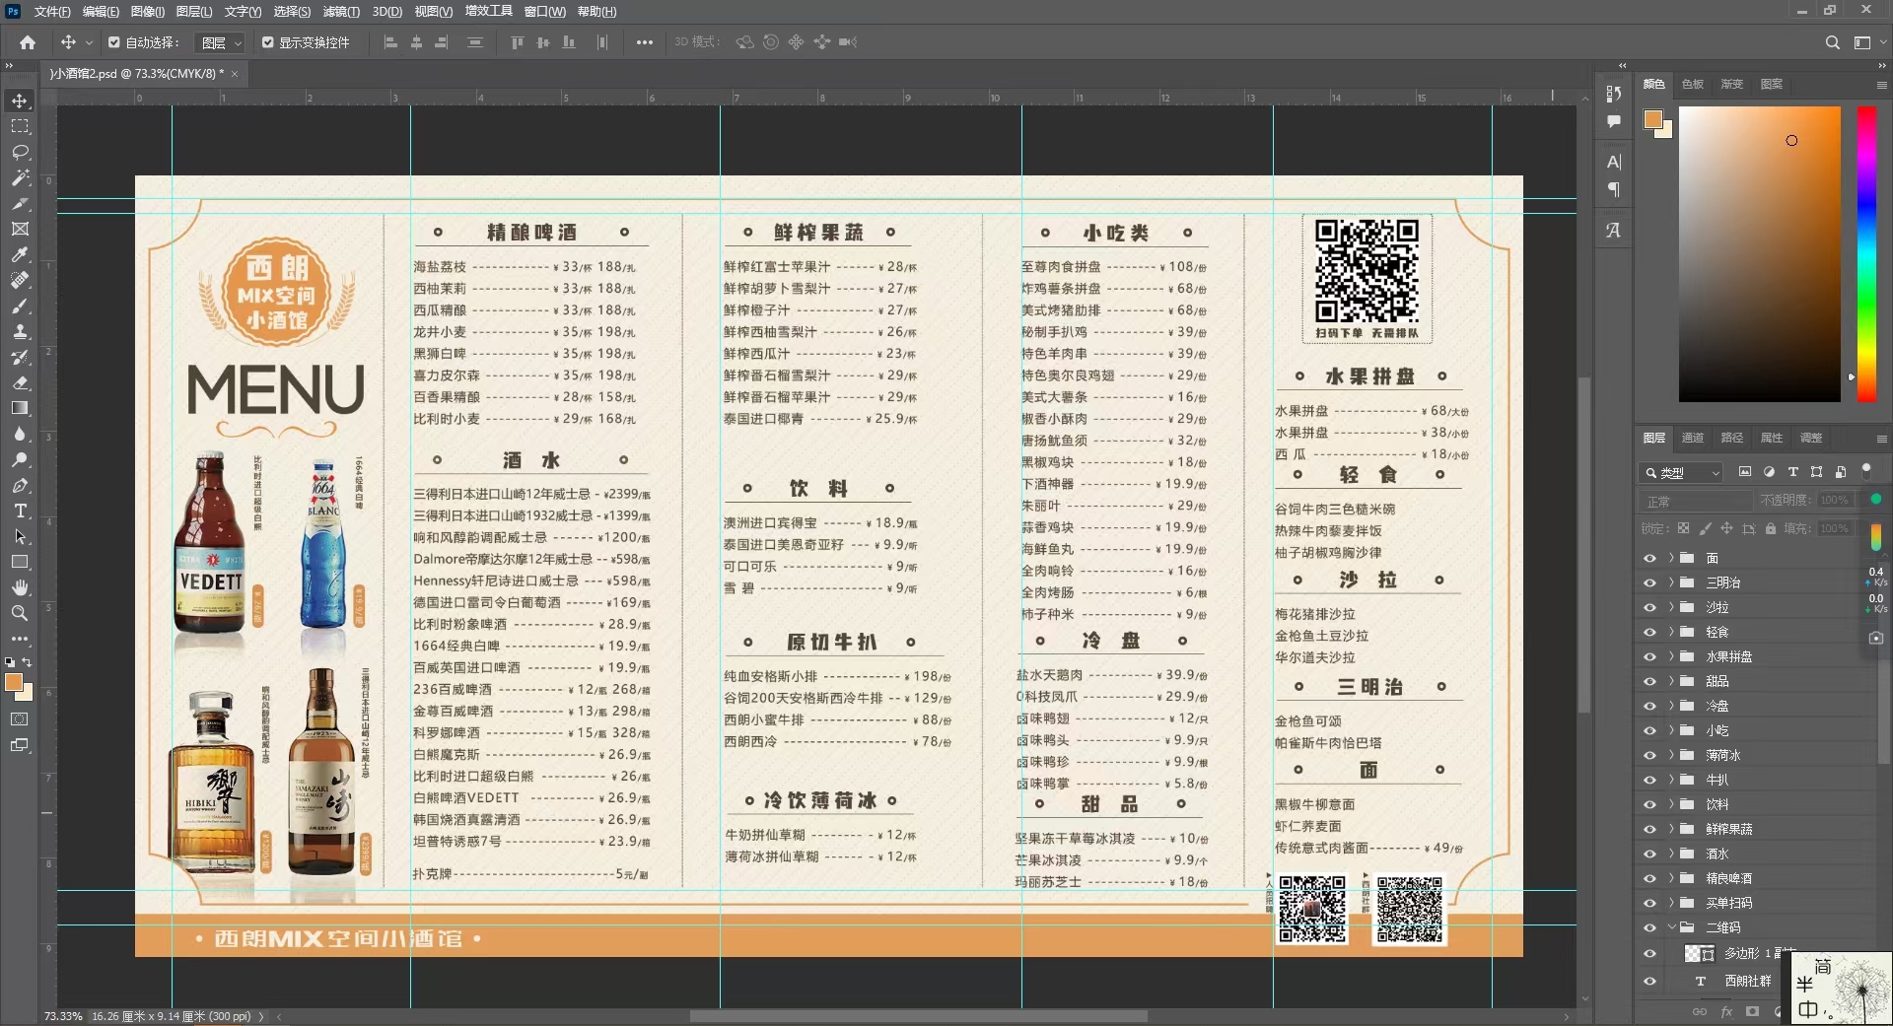The height and width of the screenshot is (1026, 1893).
Task: Click the link-layers button below the layers list
Action: pos(1700,1012)
